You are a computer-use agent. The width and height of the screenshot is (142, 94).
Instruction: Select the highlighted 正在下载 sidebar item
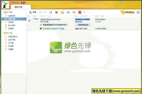click(x=14, y=19)
